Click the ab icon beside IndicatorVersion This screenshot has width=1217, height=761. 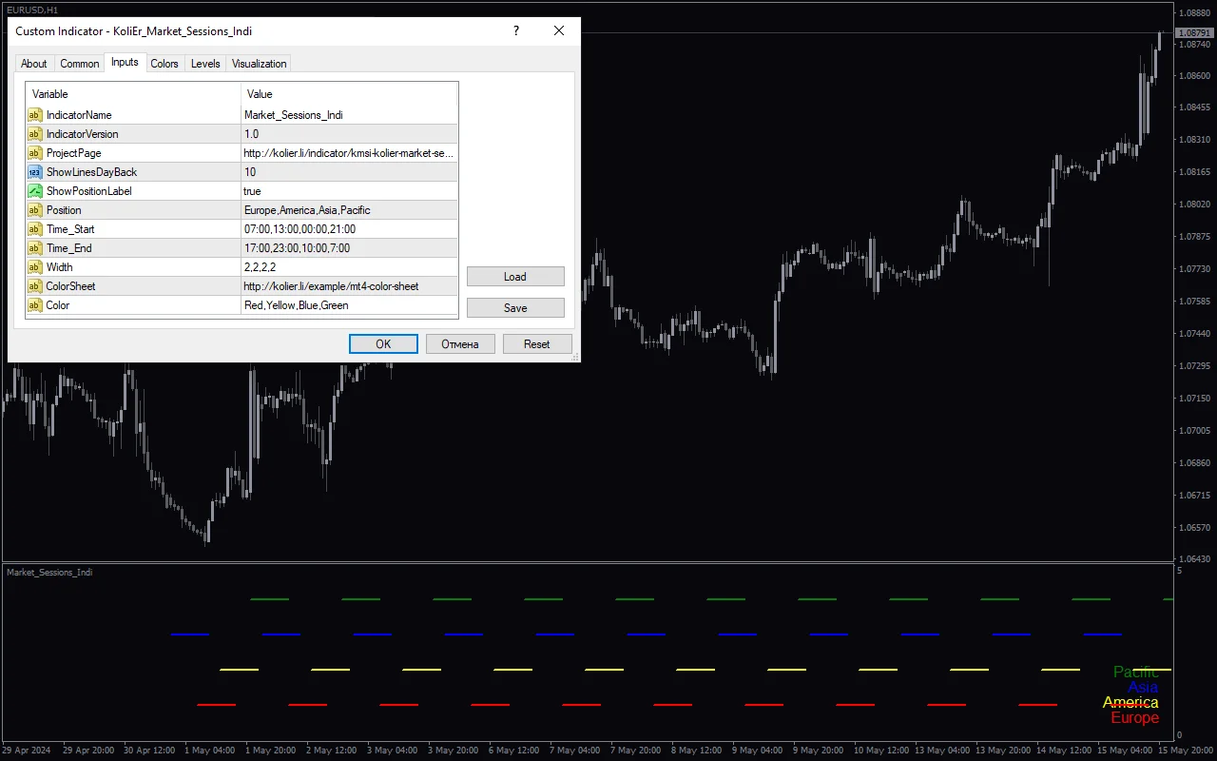(x=34, y=134)
